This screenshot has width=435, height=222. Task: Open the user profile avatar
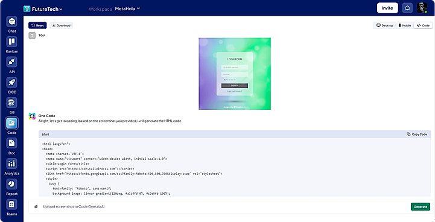pos(422,8)
